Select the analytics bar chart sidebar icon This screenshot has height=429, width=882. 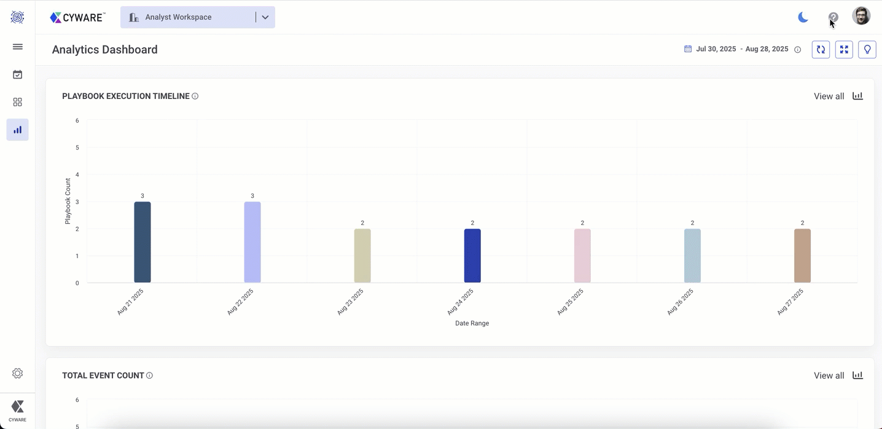18,130
